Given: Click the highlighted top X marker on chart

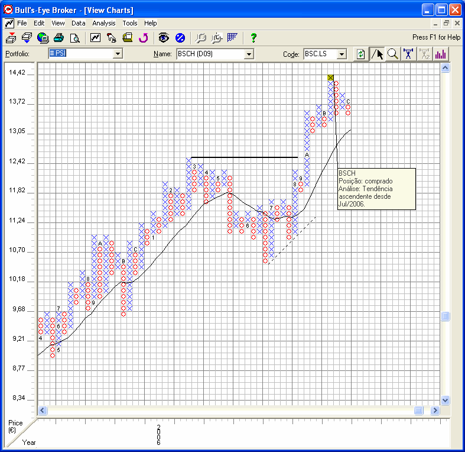Looking at the screenshot, I should coord(330,78).
